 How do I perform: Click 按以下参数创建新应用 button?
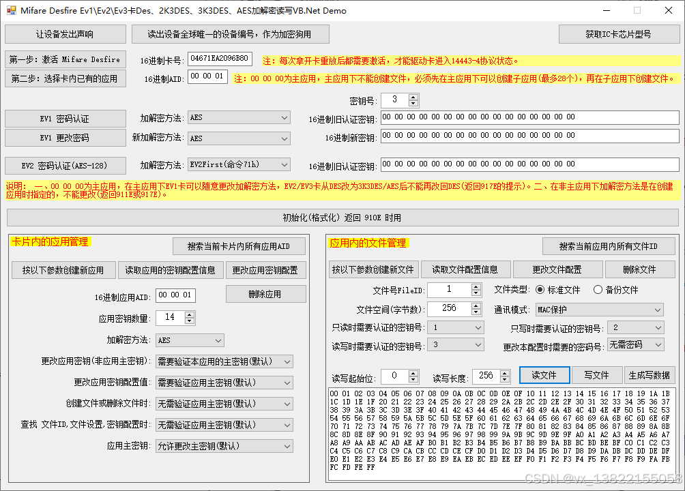pyautogui.click(x=63, y=271)
